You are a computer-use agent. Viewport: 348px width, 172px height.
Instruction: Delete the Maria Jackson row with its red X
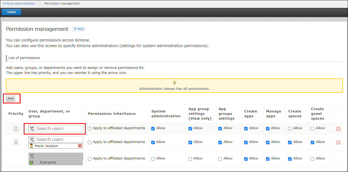pyautogui.click(x=338, y=142)
